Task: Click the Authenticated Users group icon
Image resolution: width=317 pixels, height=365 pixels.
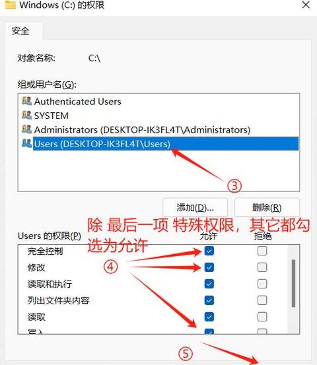Action: (x=27, y=101)
